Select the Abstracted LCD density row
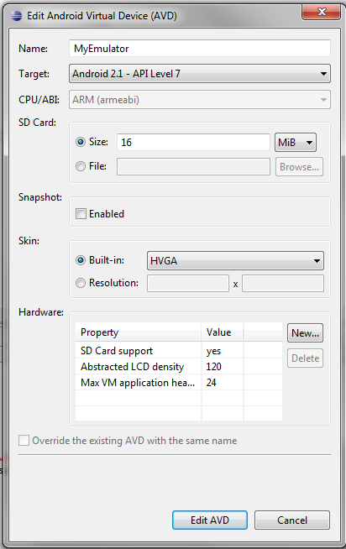The width and height of the screenshot is (346, 549). (x=179, y=366)
